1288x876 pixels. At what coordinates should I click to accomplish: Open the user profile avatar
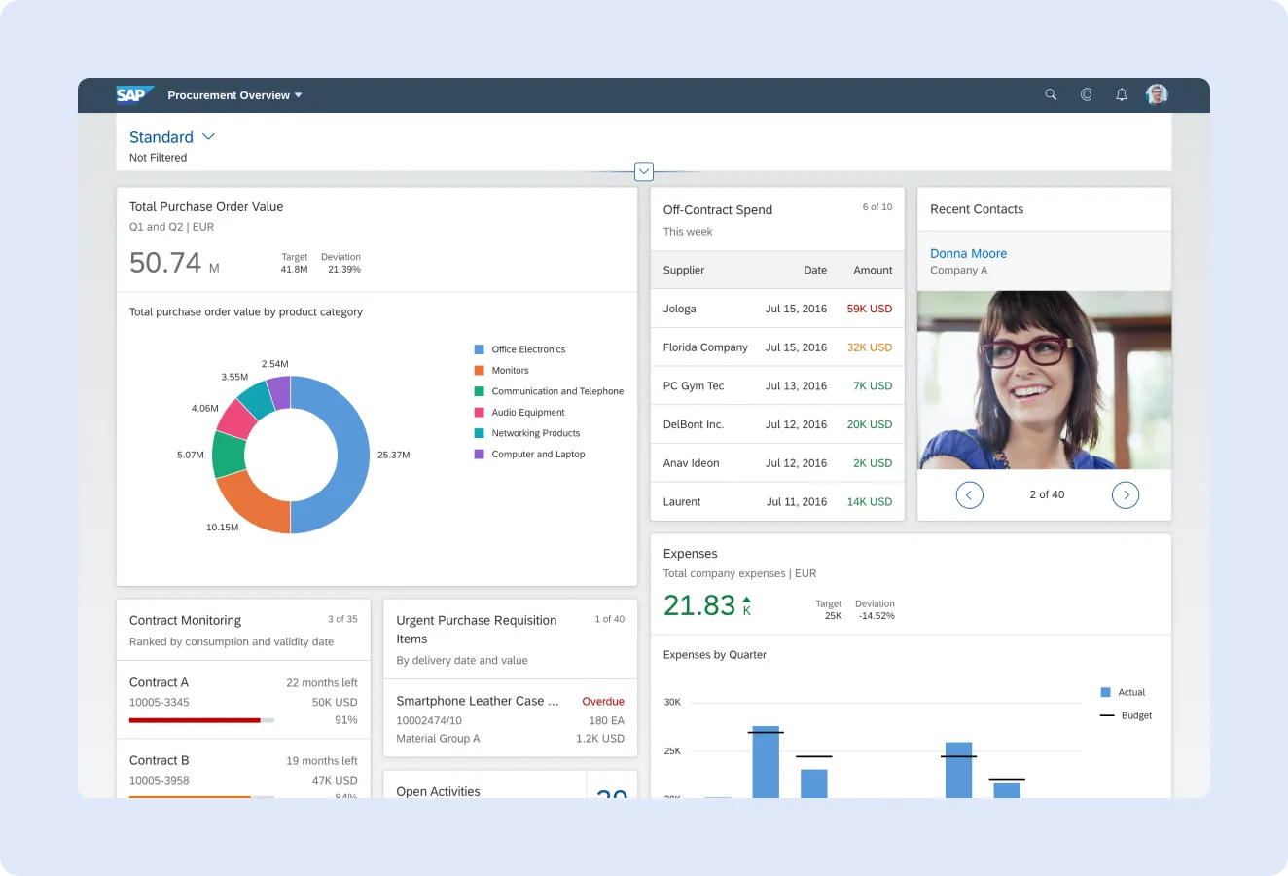(1157, 93)
